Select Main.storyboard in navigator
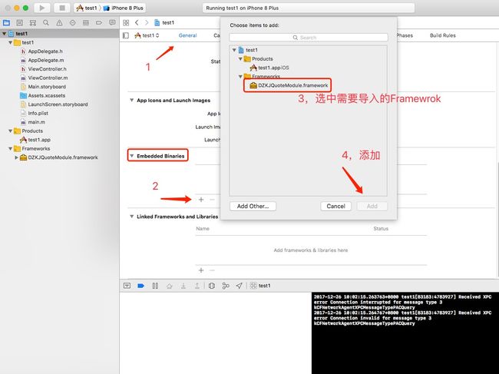The width and height of the screenshot is (499, 374). [43, 87]
